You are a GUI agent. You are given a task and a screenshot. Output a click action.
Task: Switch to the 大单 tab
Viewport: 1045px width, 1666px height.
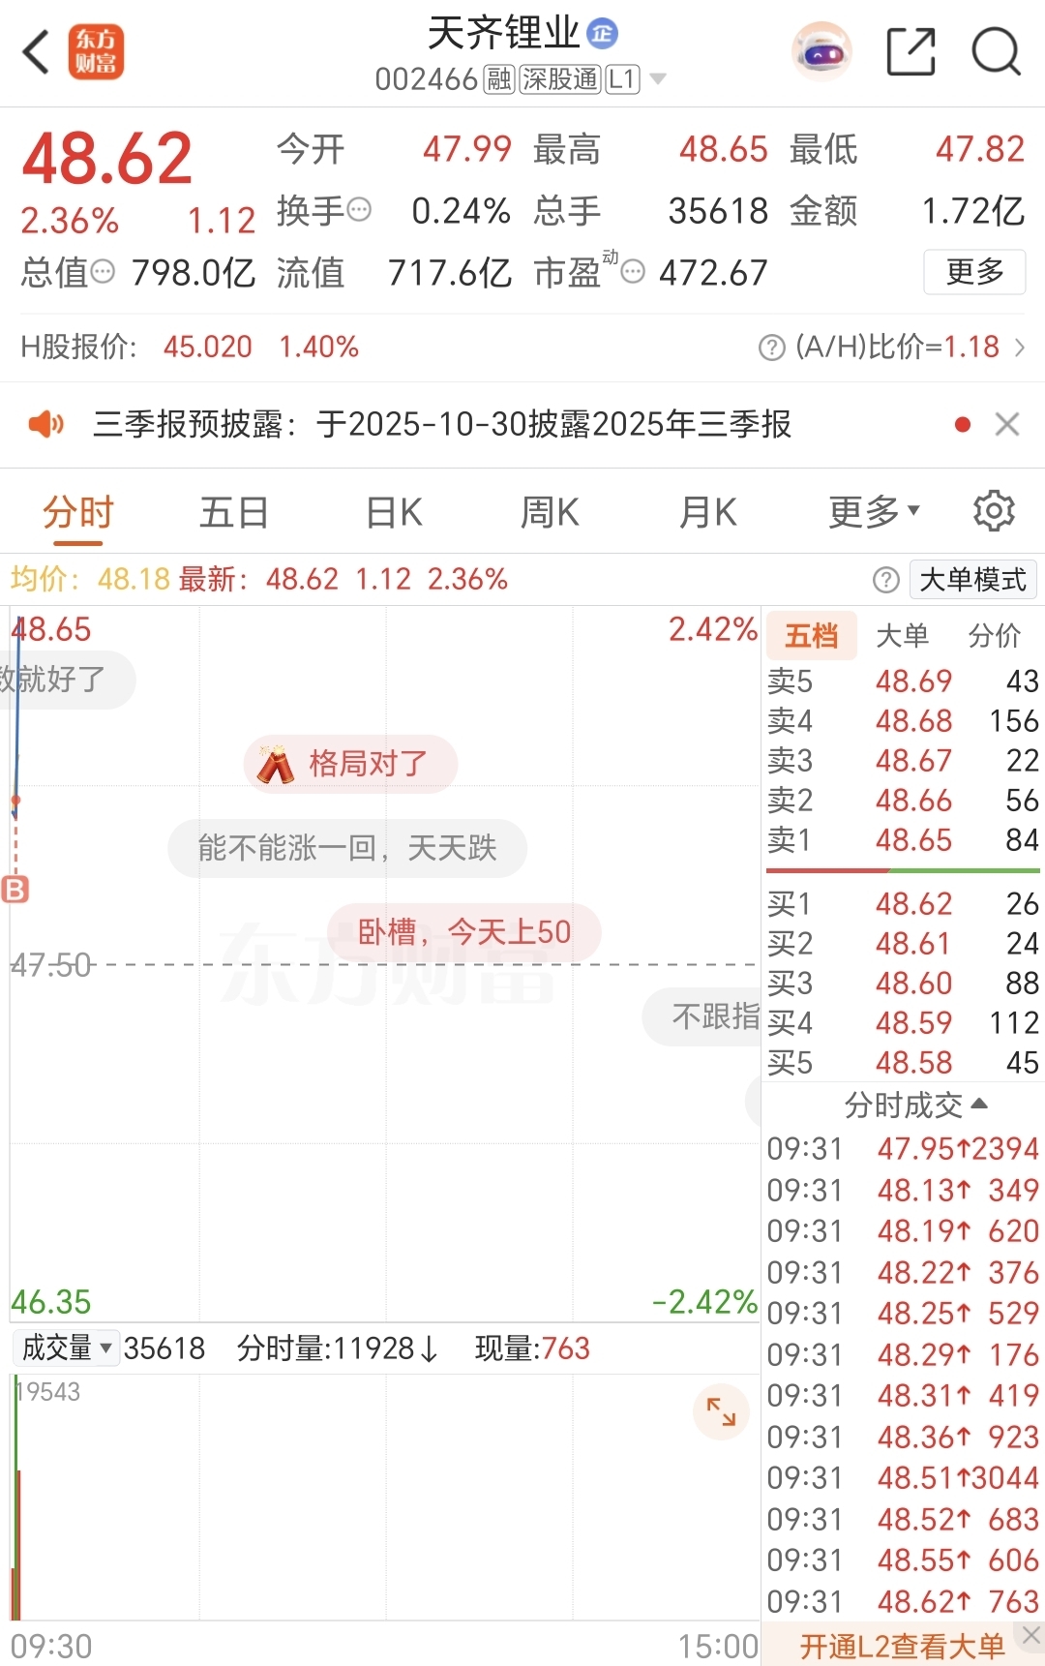[903, 636]
